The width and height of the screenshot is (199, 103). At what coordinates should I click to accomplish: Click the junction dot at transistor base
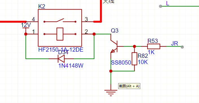(x=134, y=47)
